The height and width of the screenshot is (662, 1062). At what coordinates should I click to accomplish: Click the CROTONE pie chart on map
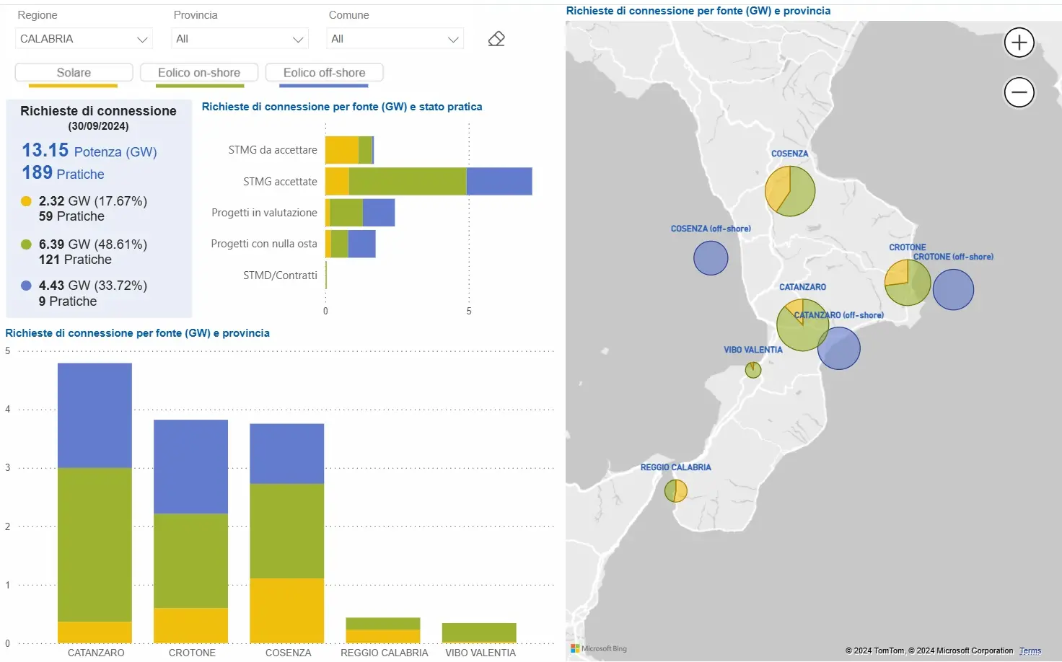[908, 283]
